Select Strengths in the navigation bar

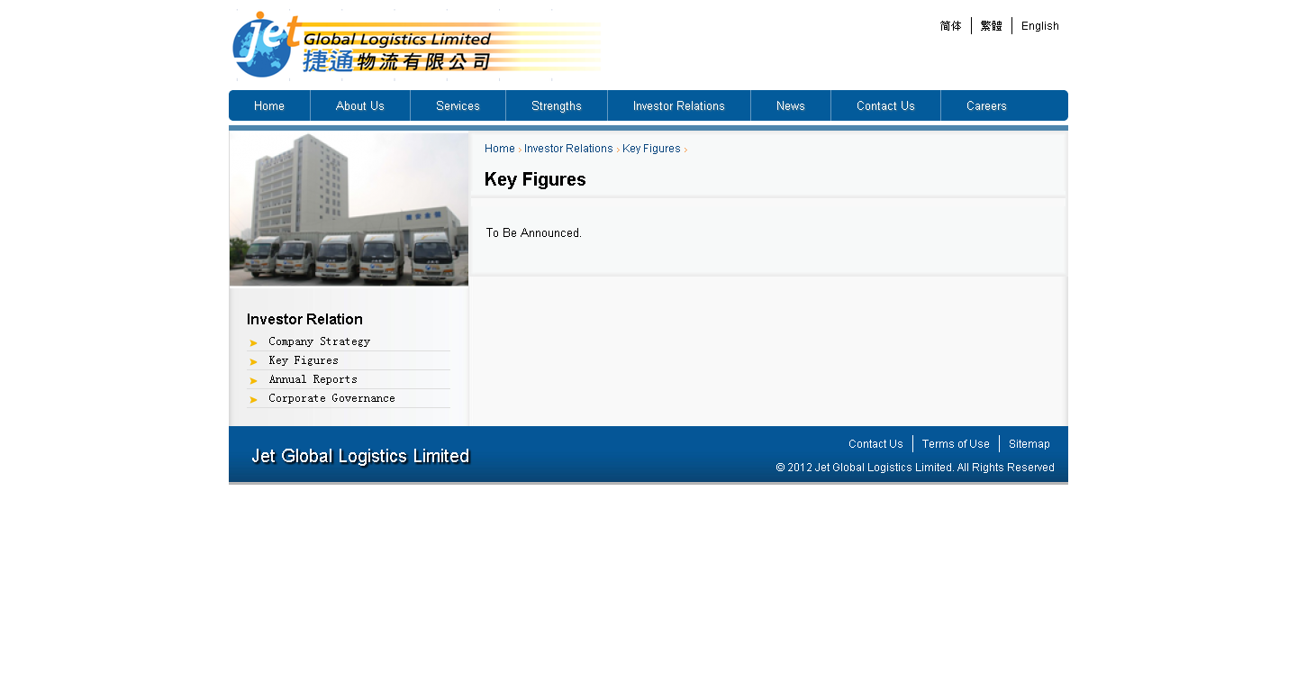point(557,106)
